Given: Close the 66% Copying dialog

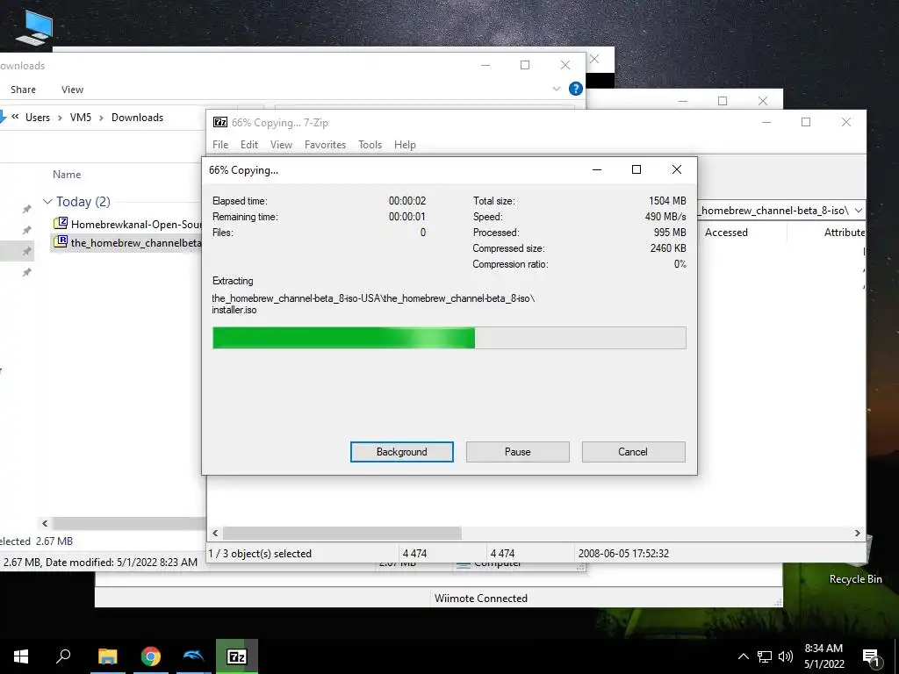Looking at the screenshot, I should (x=677, y=169).
